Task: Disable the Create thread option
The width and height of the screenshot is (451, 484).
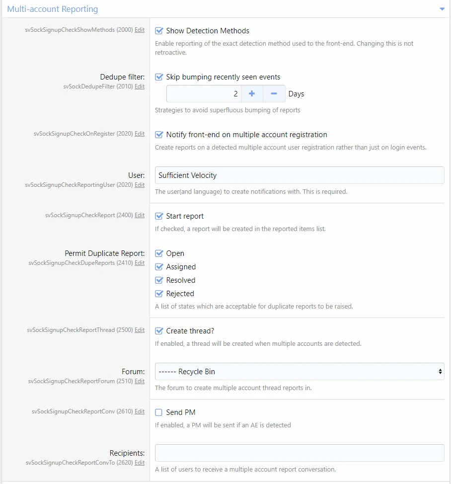Action: pos(159,331)
